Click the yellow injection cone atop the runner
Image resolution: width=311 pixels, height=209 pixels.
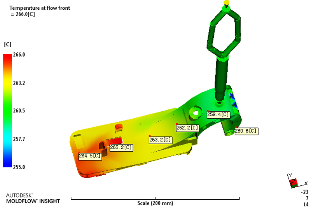click(x=226, y=2)
